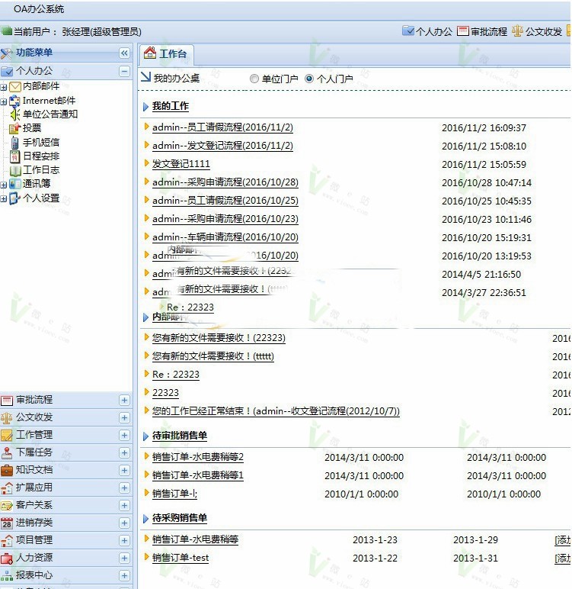Open 销售订单-test link
The image size is (572, 589).
click(181, 558)
